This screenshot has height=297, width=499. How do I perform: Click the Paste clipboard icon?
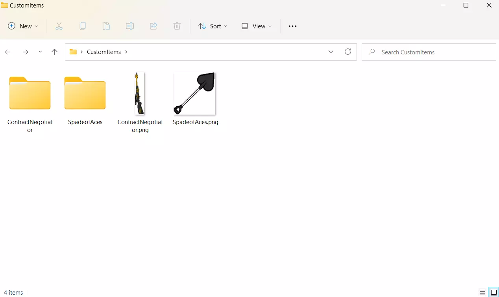click(106, 26)
